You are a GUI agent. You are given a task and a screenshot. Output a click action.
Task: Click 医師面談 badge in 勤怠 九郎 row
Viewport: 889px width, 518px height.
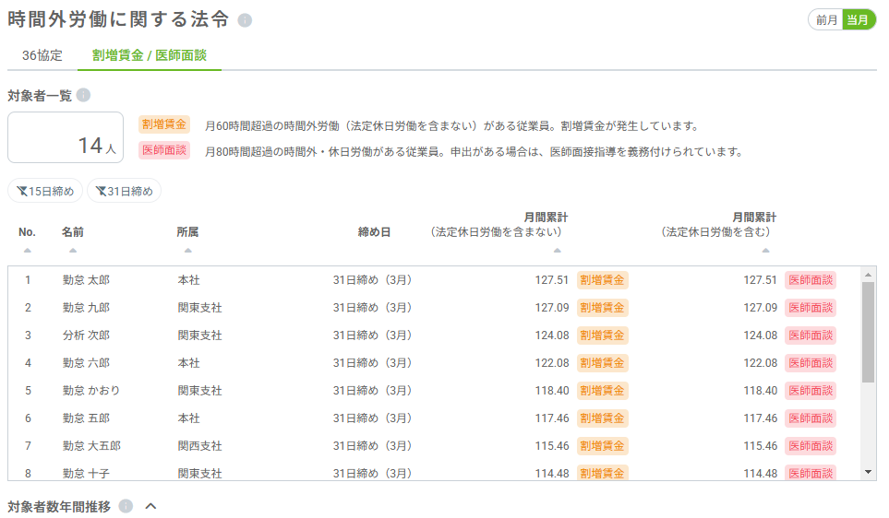[810, 308]
